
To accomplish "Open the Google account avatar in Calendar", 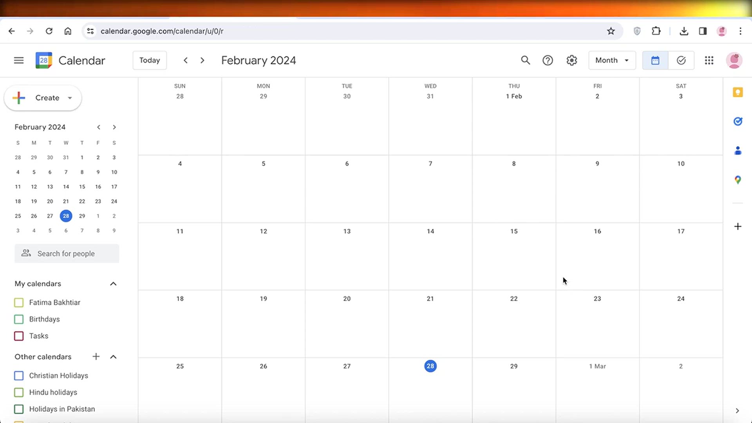I will pyautogui.click(x=734, y=60).
